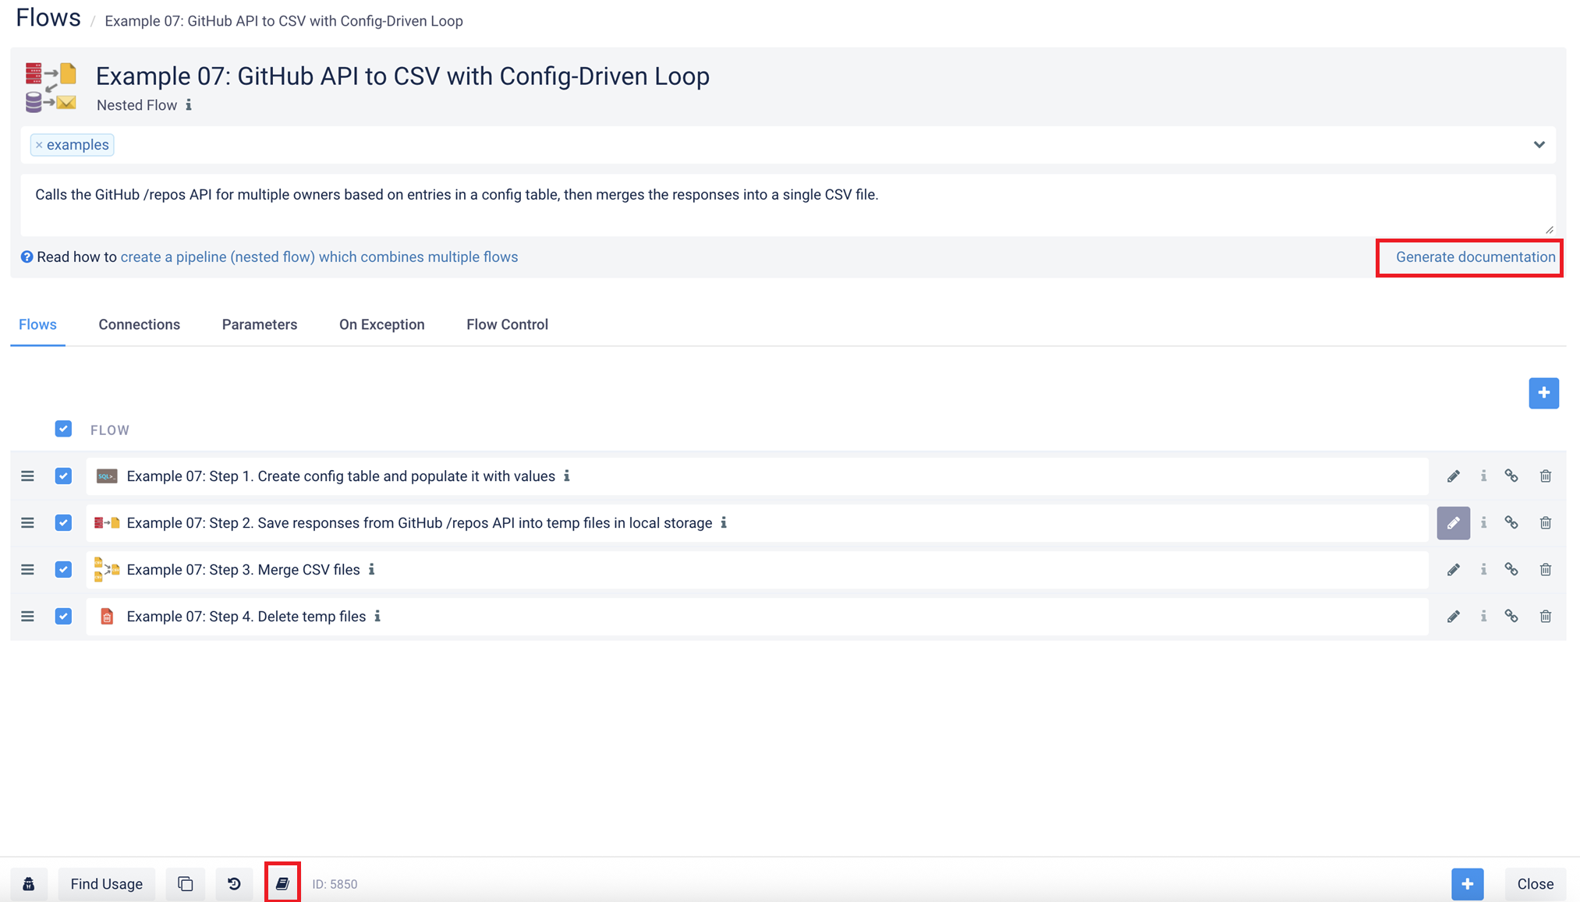Remove the examples tag
This screenshot has height=902, width=1580.
(x=39, y=145)
